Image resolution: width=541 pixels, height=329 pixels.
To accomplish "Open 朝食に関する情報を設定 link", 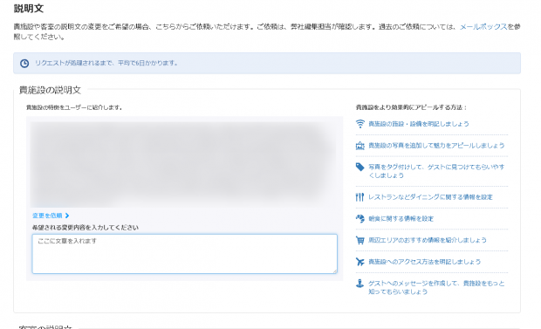I will (401, 218).
